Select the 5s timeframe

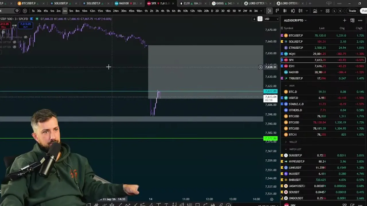coord(33,11)
